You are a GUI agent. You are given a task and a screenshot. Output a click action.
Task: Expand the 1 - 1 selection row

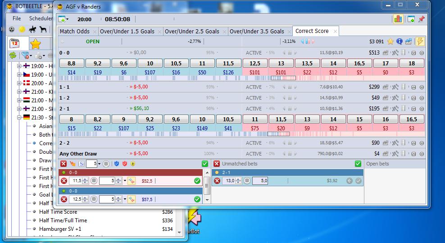414,87
